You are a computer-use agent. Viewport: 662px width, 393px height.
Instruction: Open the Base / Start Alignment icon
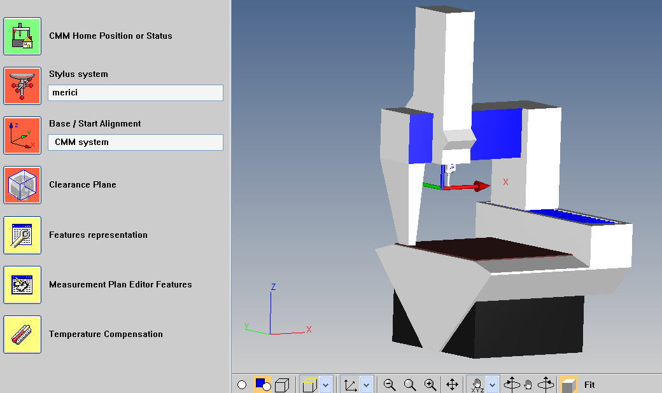(22, 135)
